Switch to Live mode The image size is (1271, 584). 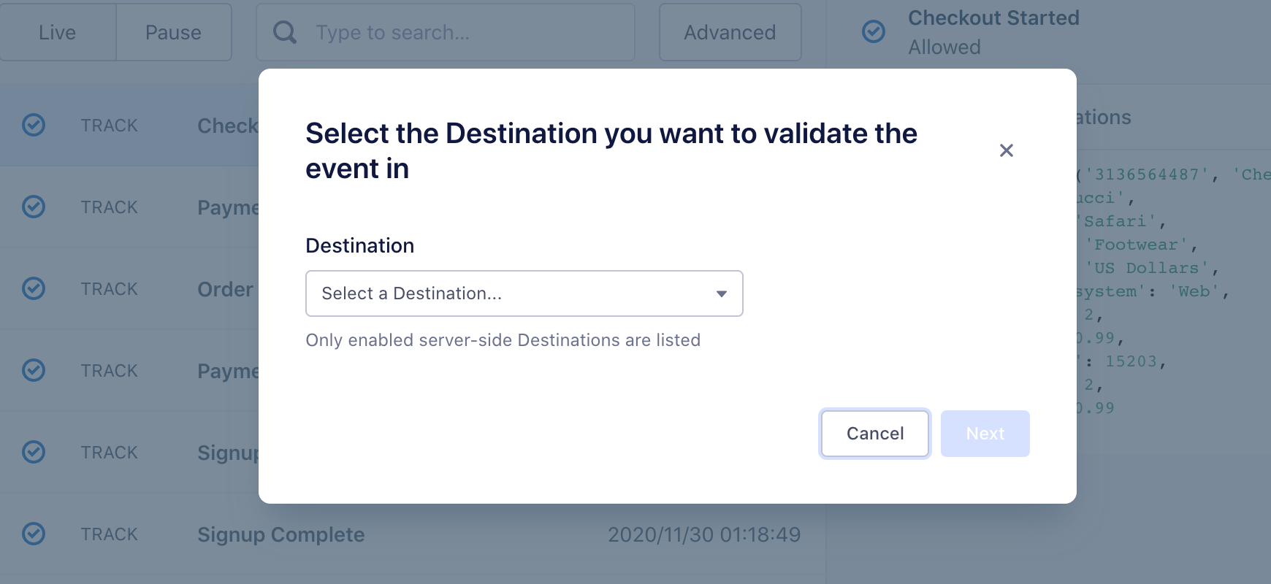[58, 33]
